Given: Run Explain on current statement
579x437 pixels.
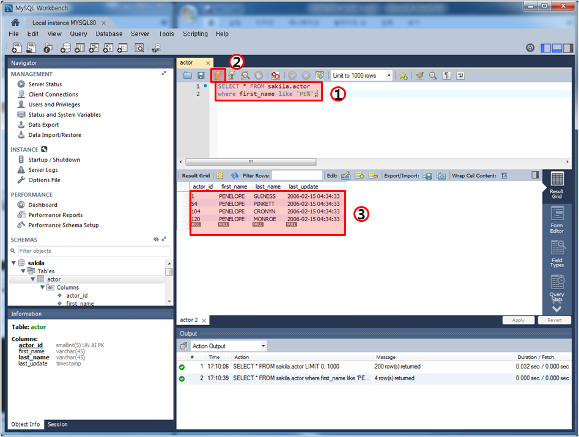Looking at the screenshot, I should 245,76.
